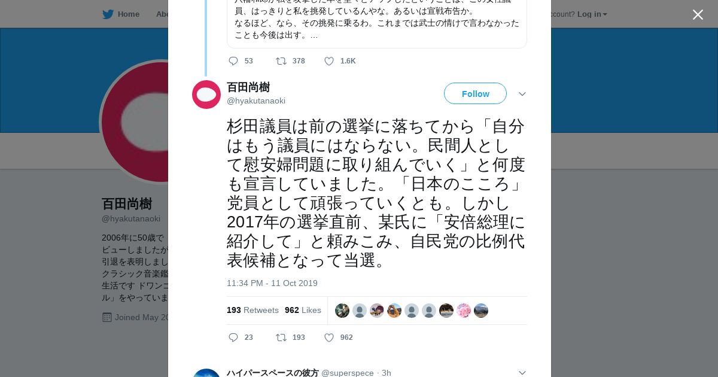Open the first liker's avatar thumbnail
The height and width of the screenshot is (377, 718).
[342, 311]
